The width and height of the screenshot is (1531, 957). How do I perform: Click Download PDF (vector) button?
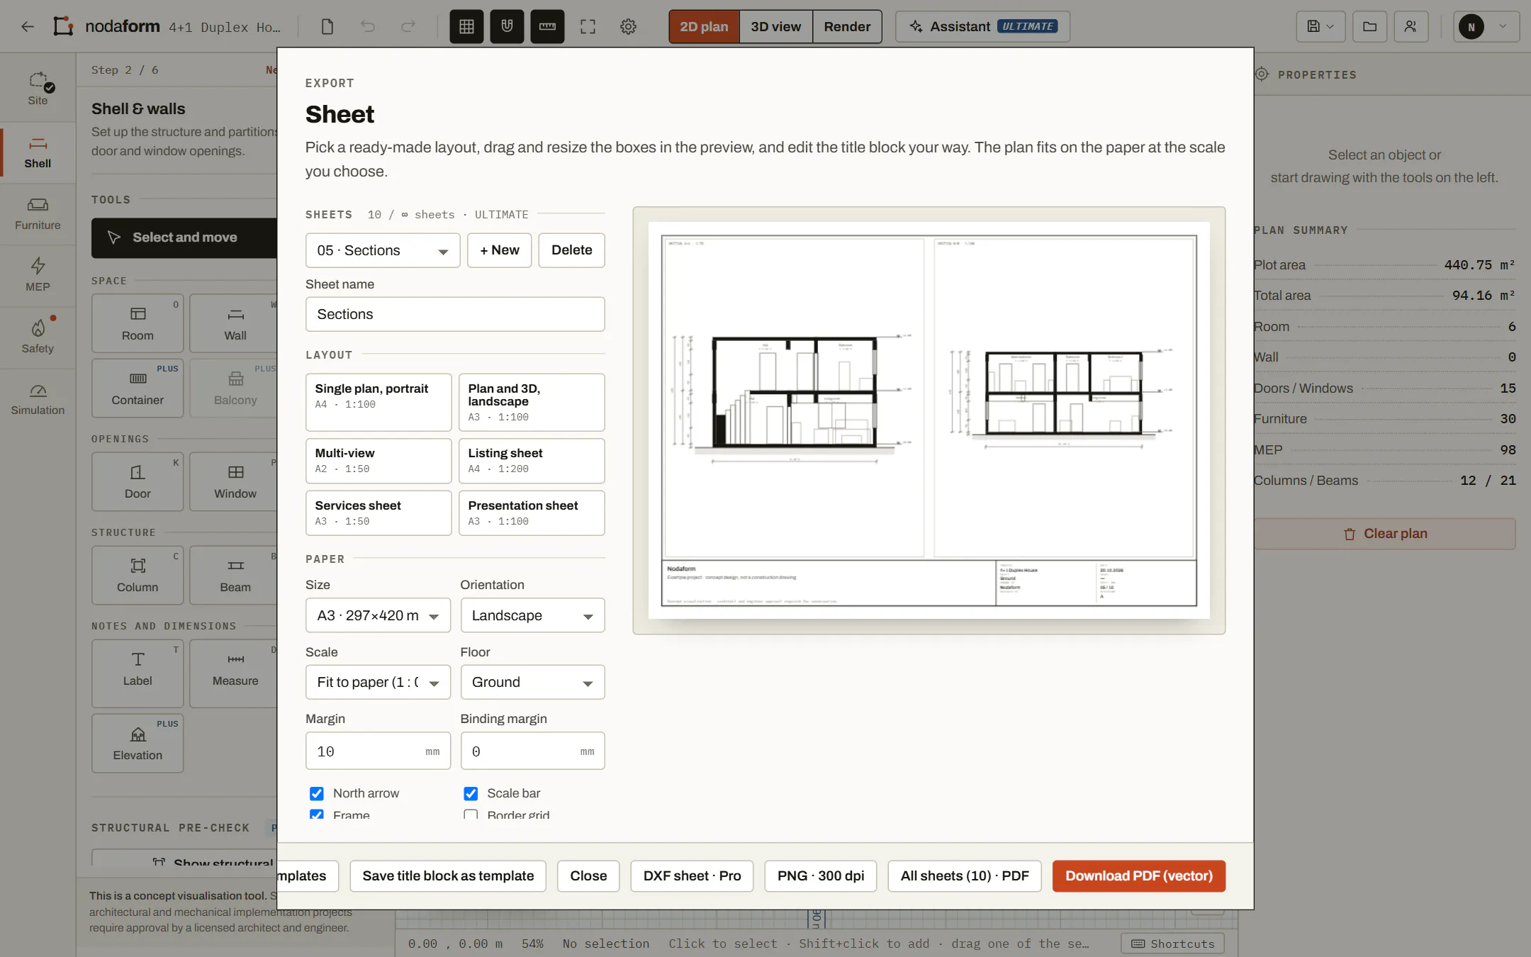pos(1138,876)
